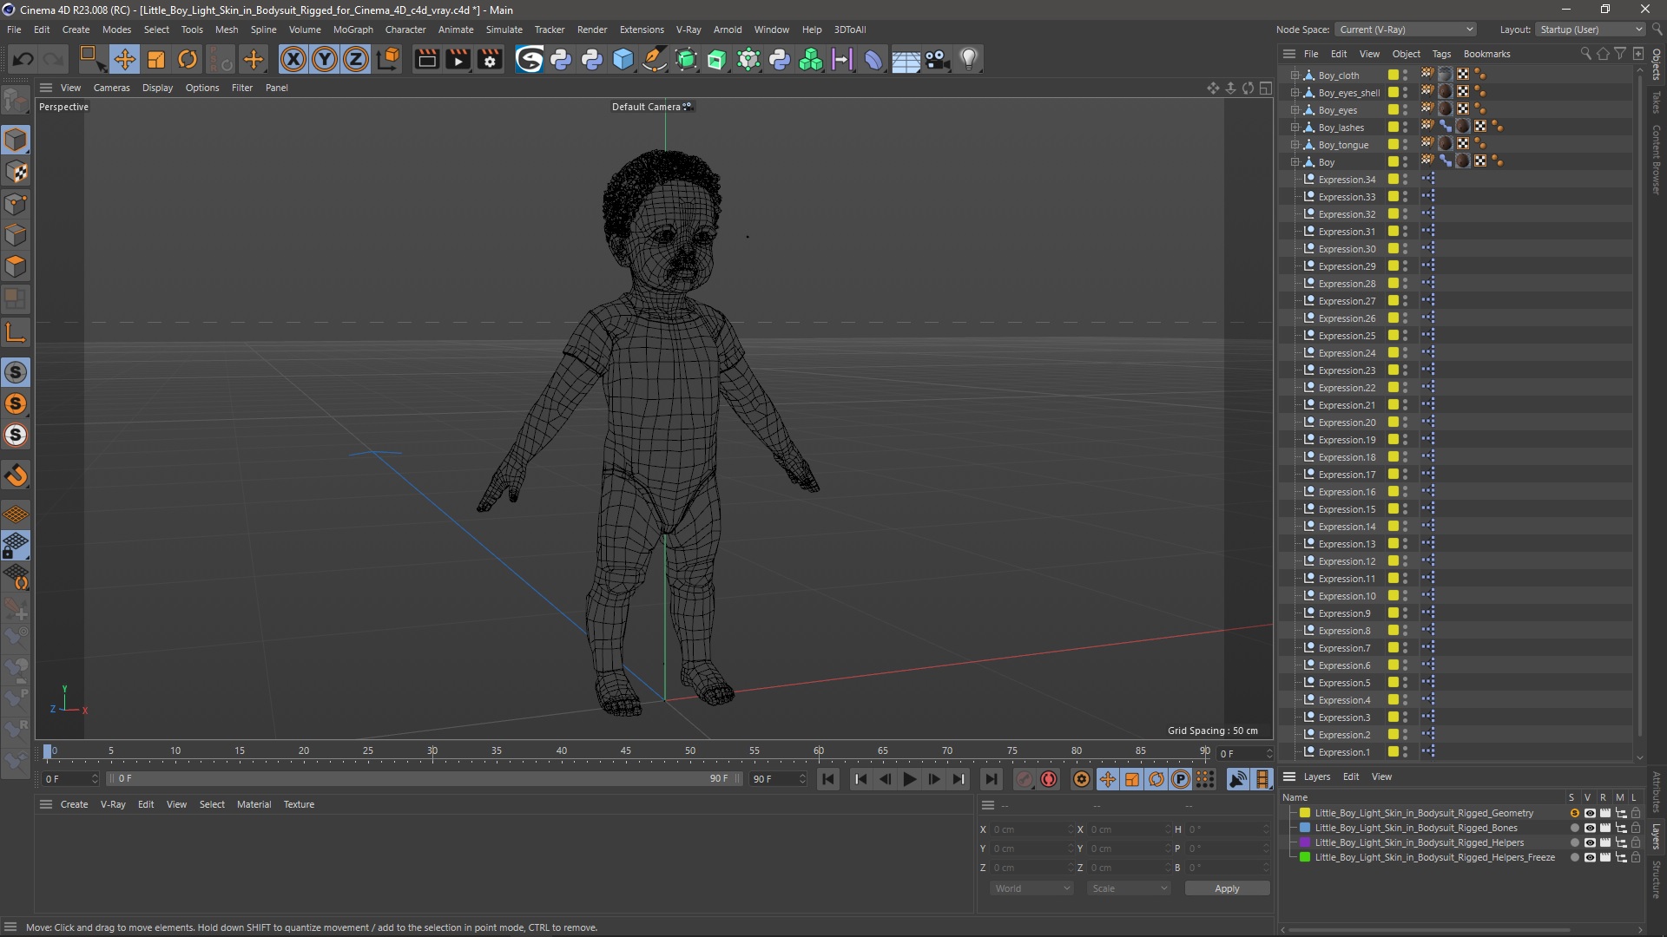
Task: Click the Live Selection tool
Action: (91, 59)
